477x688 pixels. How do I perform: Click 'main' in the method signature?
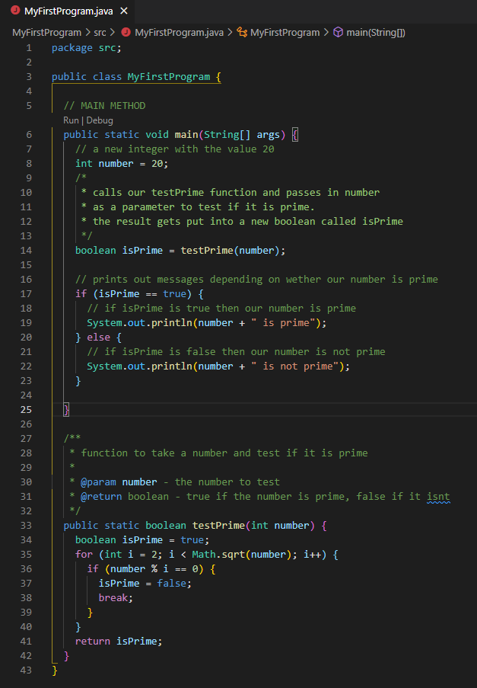(x=186, y=135)
